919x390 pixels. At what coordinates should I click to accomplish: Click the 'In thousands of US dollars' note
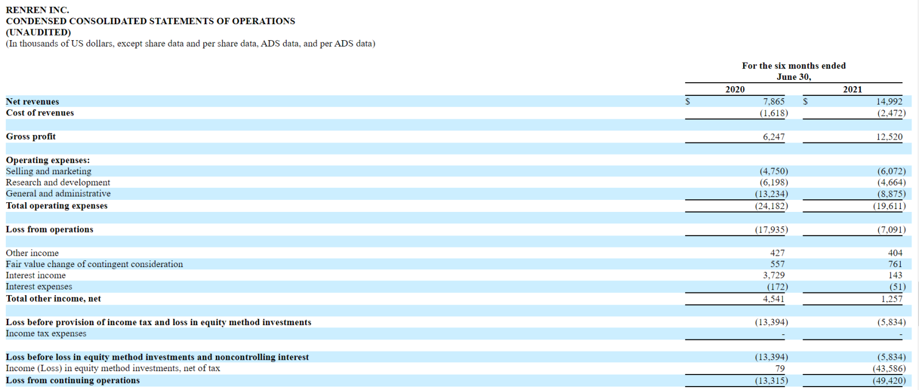click(191, 44)
